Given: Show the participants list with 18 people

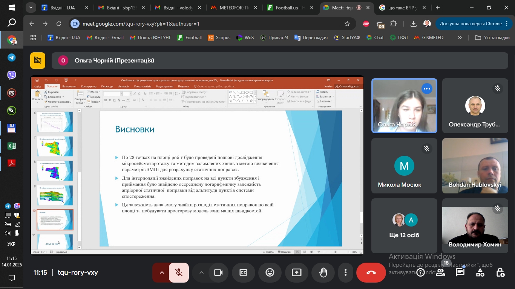Looking at the screenshot, I should click(440, 273).
